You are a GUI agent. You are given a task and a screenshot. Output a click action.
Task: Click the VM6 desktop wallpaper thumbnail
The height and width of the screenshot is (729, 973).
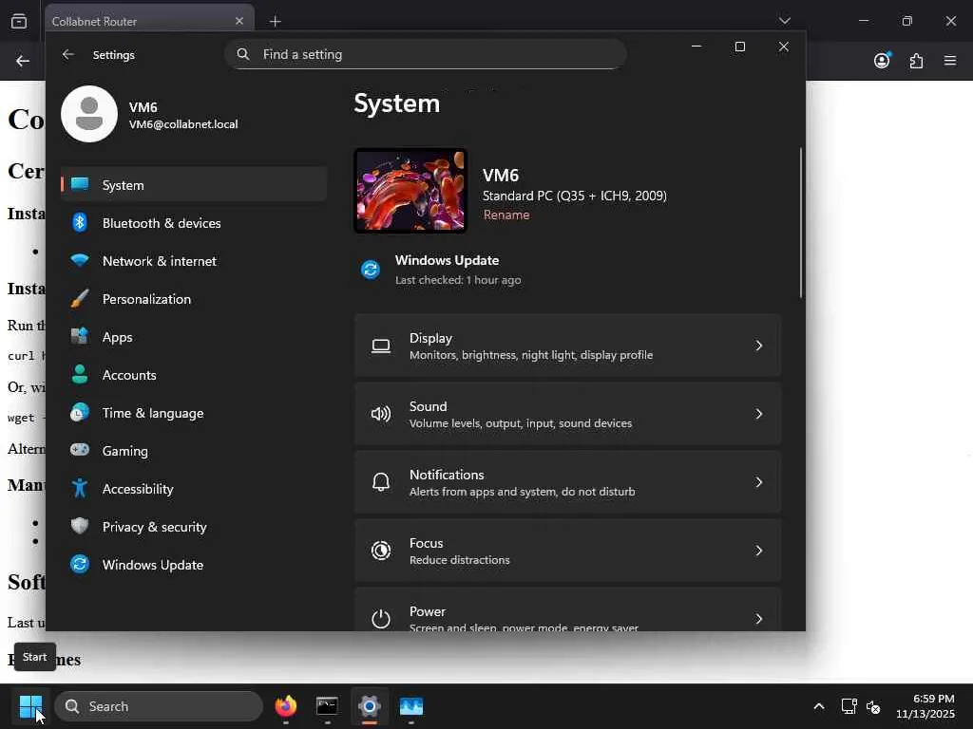coord(410,191)
